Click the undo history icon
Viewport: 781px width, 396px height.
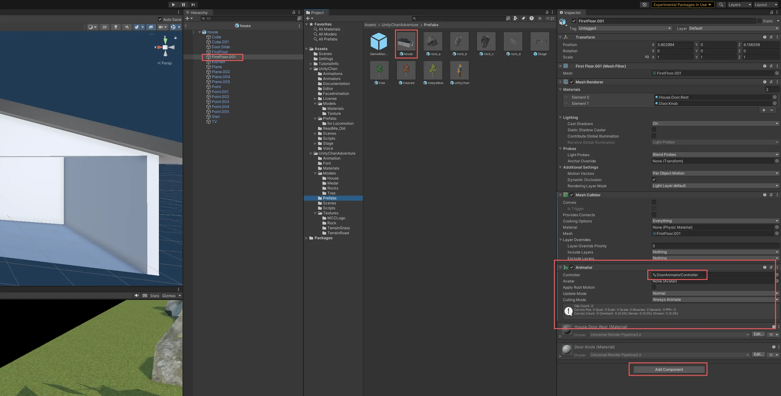[644, 5]
